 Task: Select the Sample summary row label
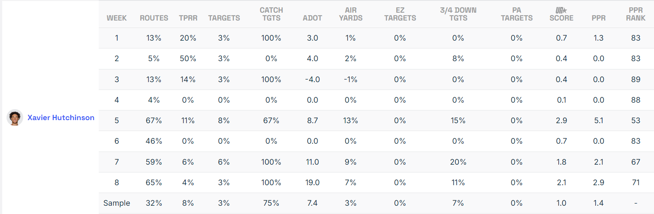[117, 203]
